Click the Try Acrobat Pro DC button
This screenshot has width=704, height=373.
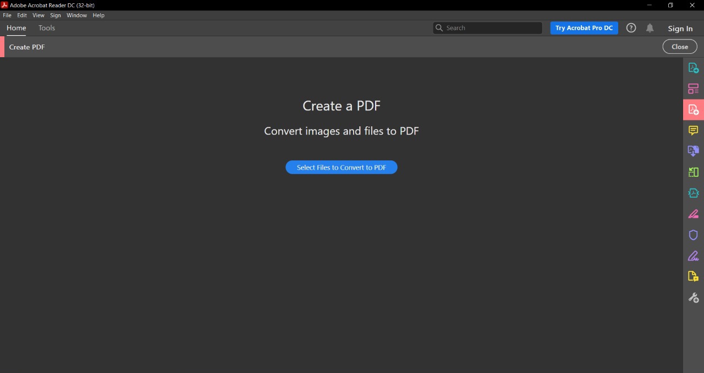pos(584,28)
